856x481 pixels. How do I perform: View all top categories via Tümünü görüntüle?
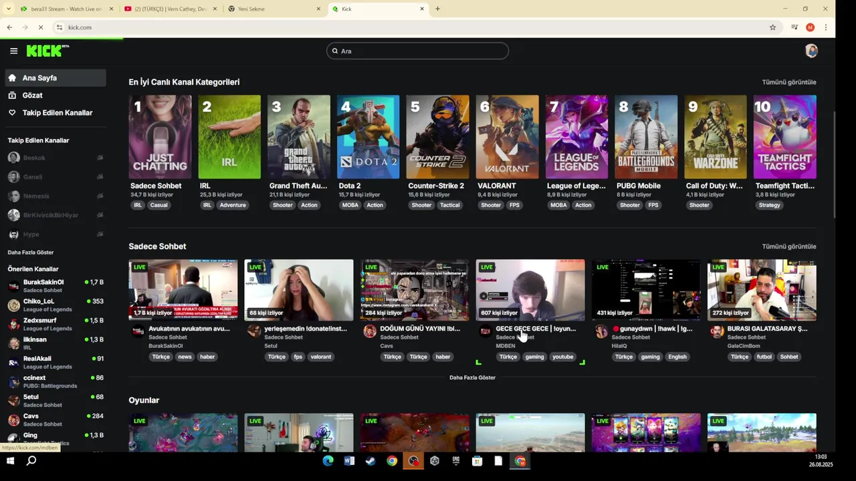[789, 82]
